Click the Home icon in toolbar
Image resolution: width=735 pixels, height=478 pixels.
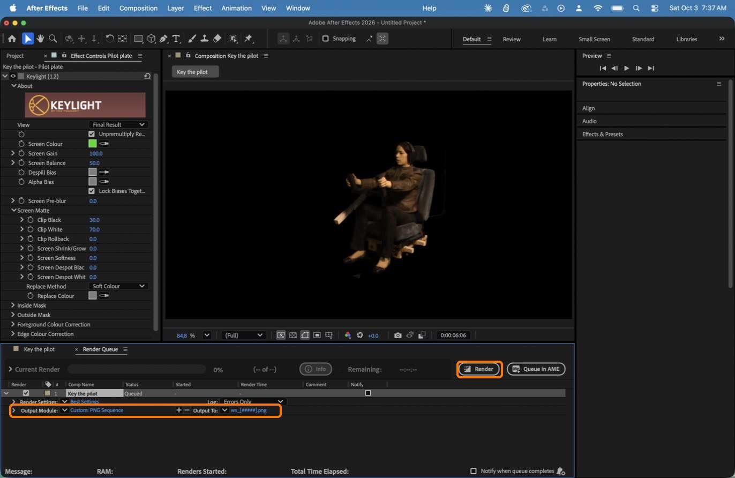12,39
